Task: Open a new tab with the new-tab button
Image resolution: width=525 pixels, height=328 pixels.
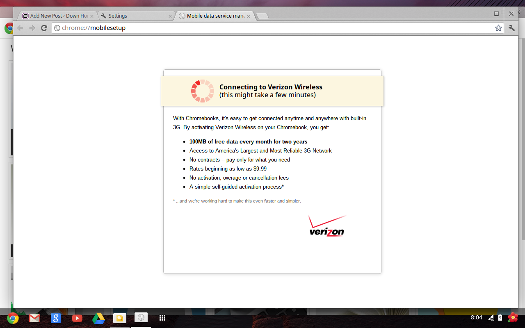Action: click(262, 16)
